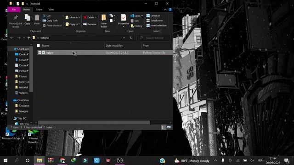Screen dimensions: 294x165
Task: Select Paste shortcut in the ribbon
Action: click(52, 26)
